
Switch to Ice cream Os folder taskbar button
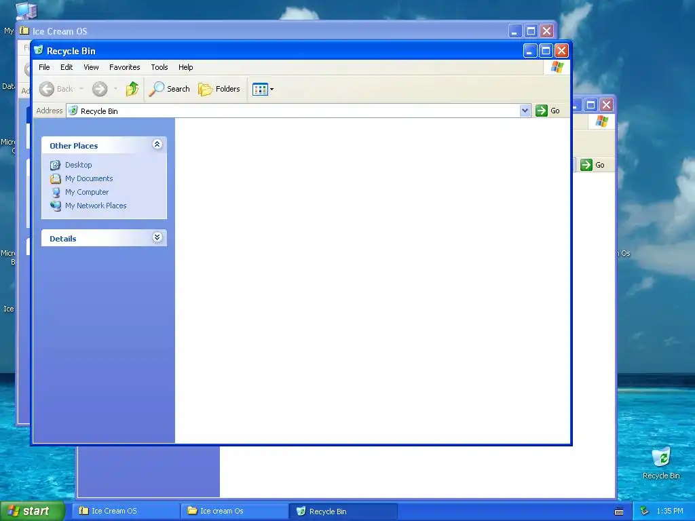pos(234,512)
